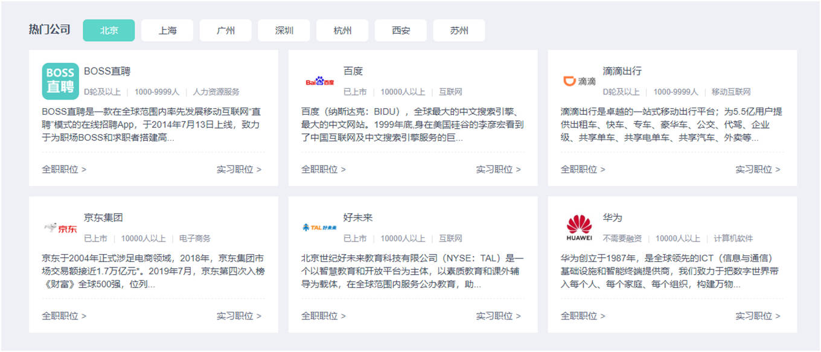Screen dimensions: 821x352
Task: Open 实习职位 for BOSS直聘
Action: pos(239,169)
